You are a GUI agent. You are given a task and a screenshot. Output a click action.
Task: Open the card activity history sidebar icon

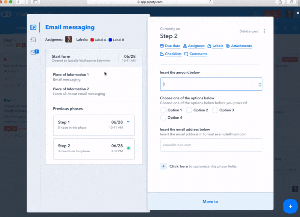[x=33, y=40]
